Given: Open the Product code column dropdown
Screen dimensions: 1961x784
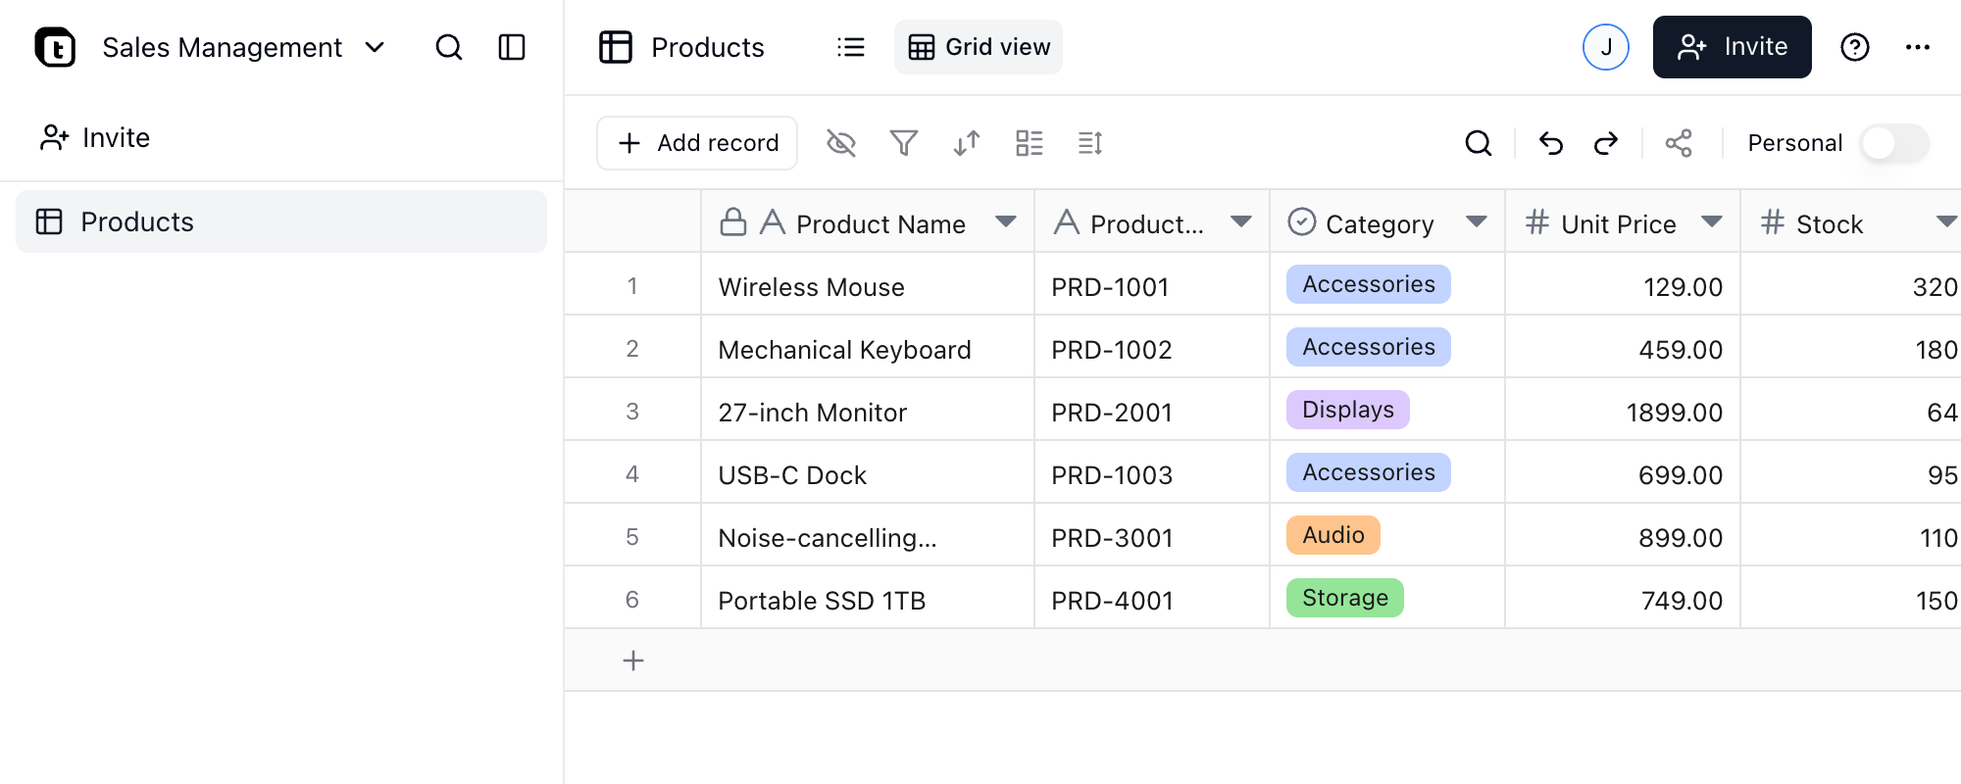Looking at the screenshot, I should [1241, 222].
